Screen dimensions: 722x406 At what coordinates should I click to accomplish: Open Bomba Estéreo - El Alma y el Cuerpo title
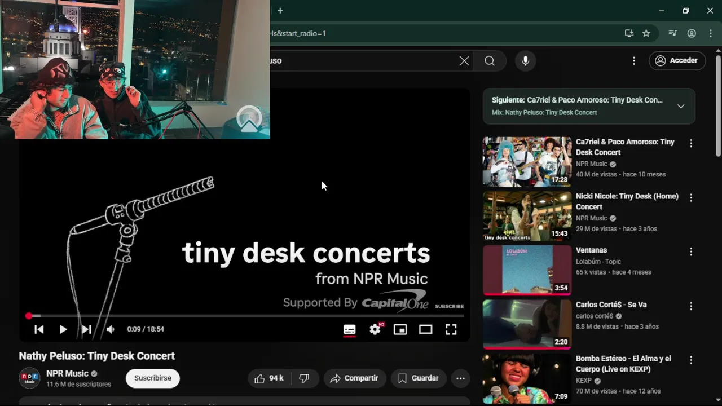pos(623,364)
